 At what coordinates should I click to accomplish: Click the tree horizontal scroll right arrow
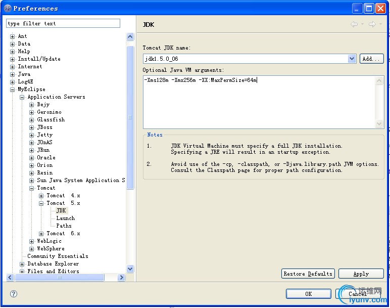pos(121,277)
